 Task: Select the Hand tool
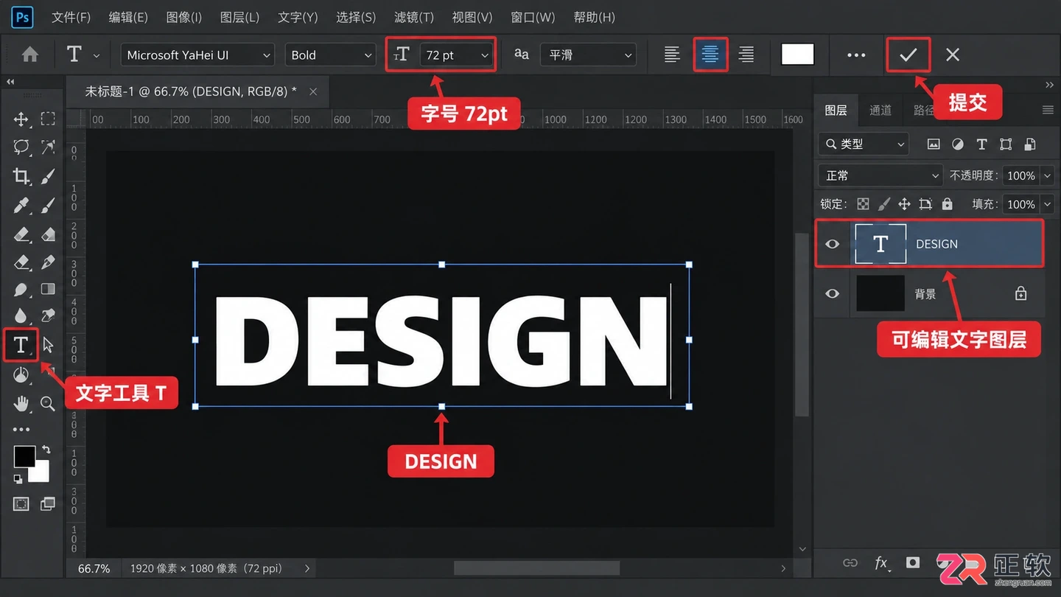pyautogui.click(x=21, y=403)
